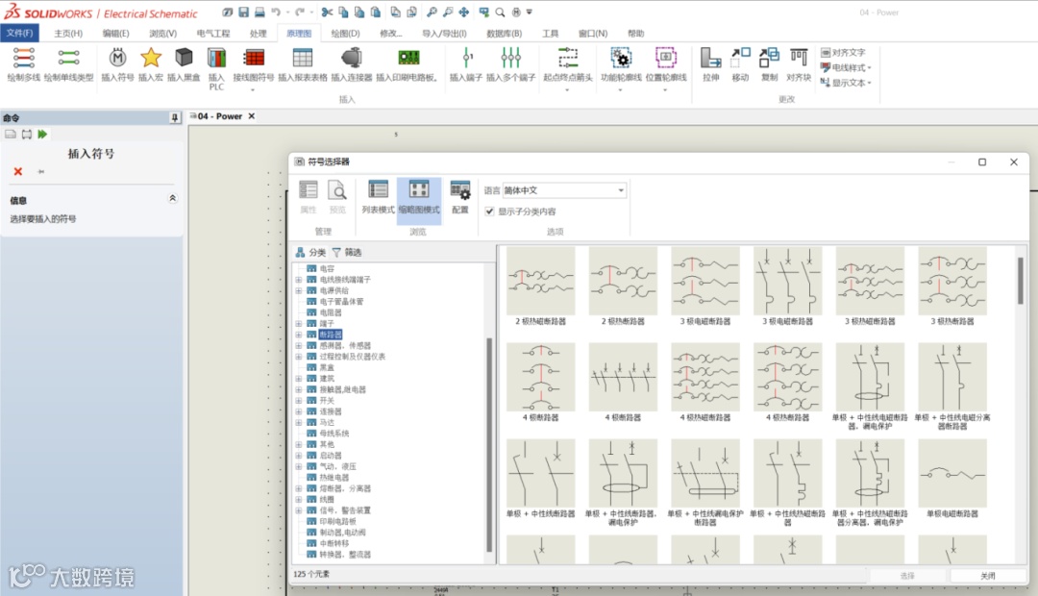Click the 关闭 button in the dialog
Viewport: 1038px width, 596px height.
[987, 576]
